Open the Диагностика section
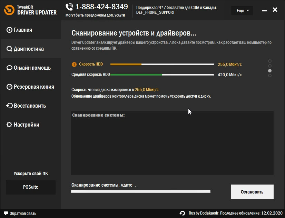 tap(30, 49)
